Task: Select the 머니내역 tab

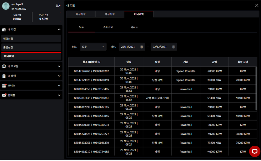Action: point(139,14)
